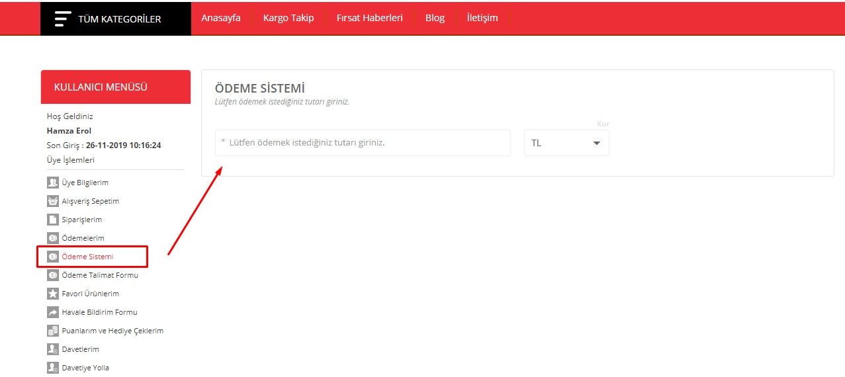
Task: Open the Üye Bilgilerim link
Action: pos(85,183)
